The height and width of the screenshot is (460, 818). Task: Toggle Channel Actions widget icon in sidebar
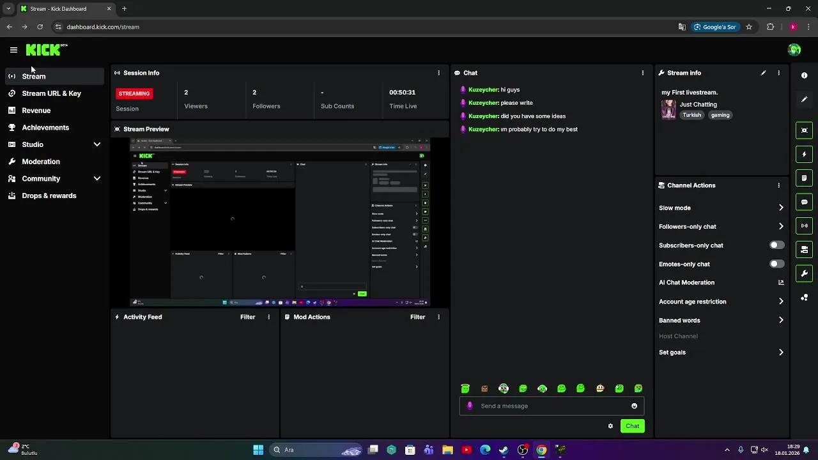[x=804, y=249]
